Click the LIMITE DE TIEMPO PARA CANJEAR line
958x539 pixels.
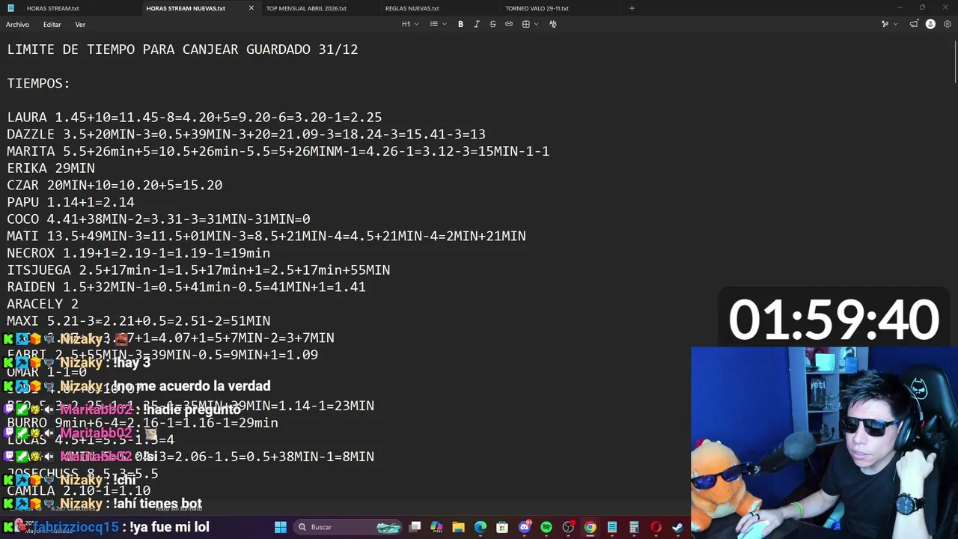pos(183,49)
